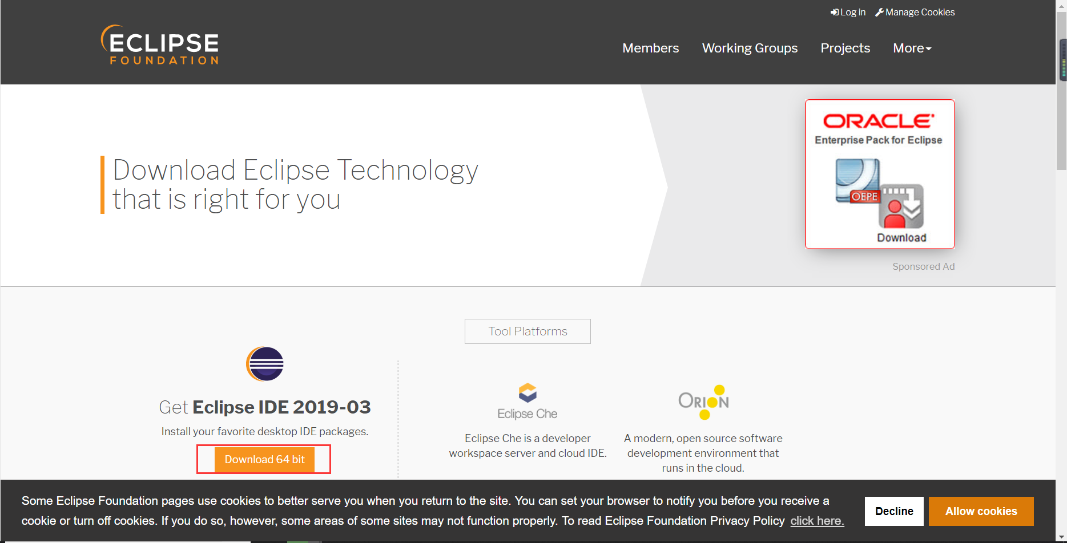Open the Working Groups menu item
This screenshot has height=543, width=1067.
tap(750, 48)
